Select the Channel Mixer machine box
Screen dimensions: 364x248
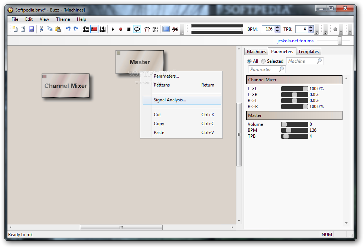66,86
